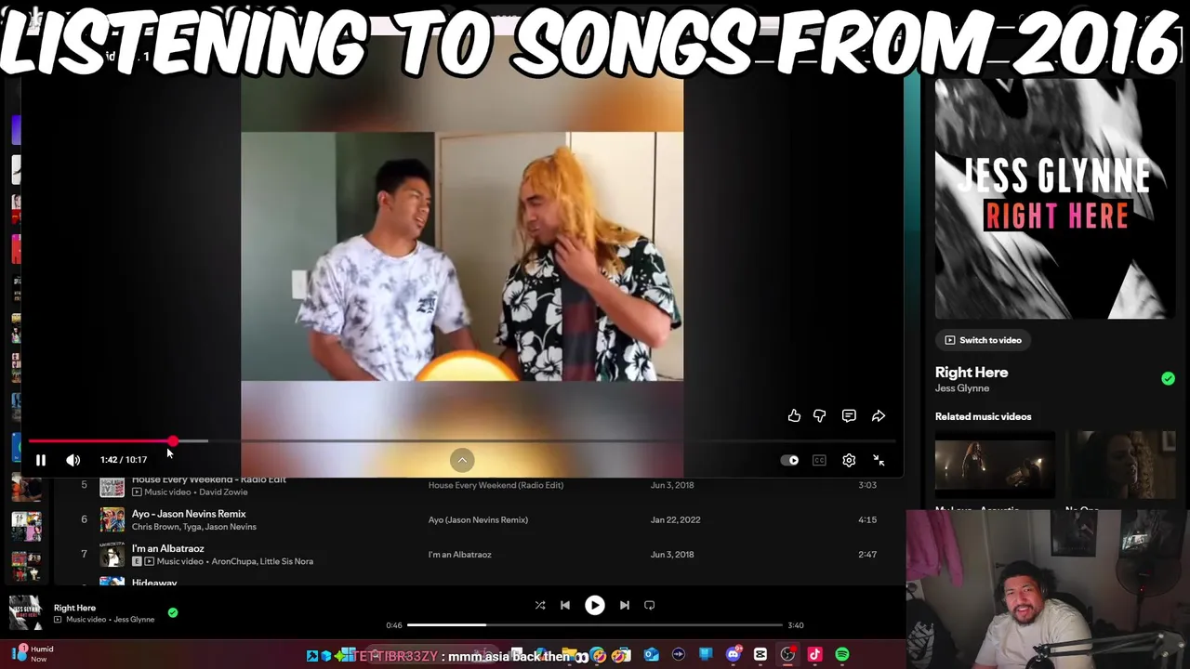Skip to previous track in Spotify

click(x=564, y=605)
